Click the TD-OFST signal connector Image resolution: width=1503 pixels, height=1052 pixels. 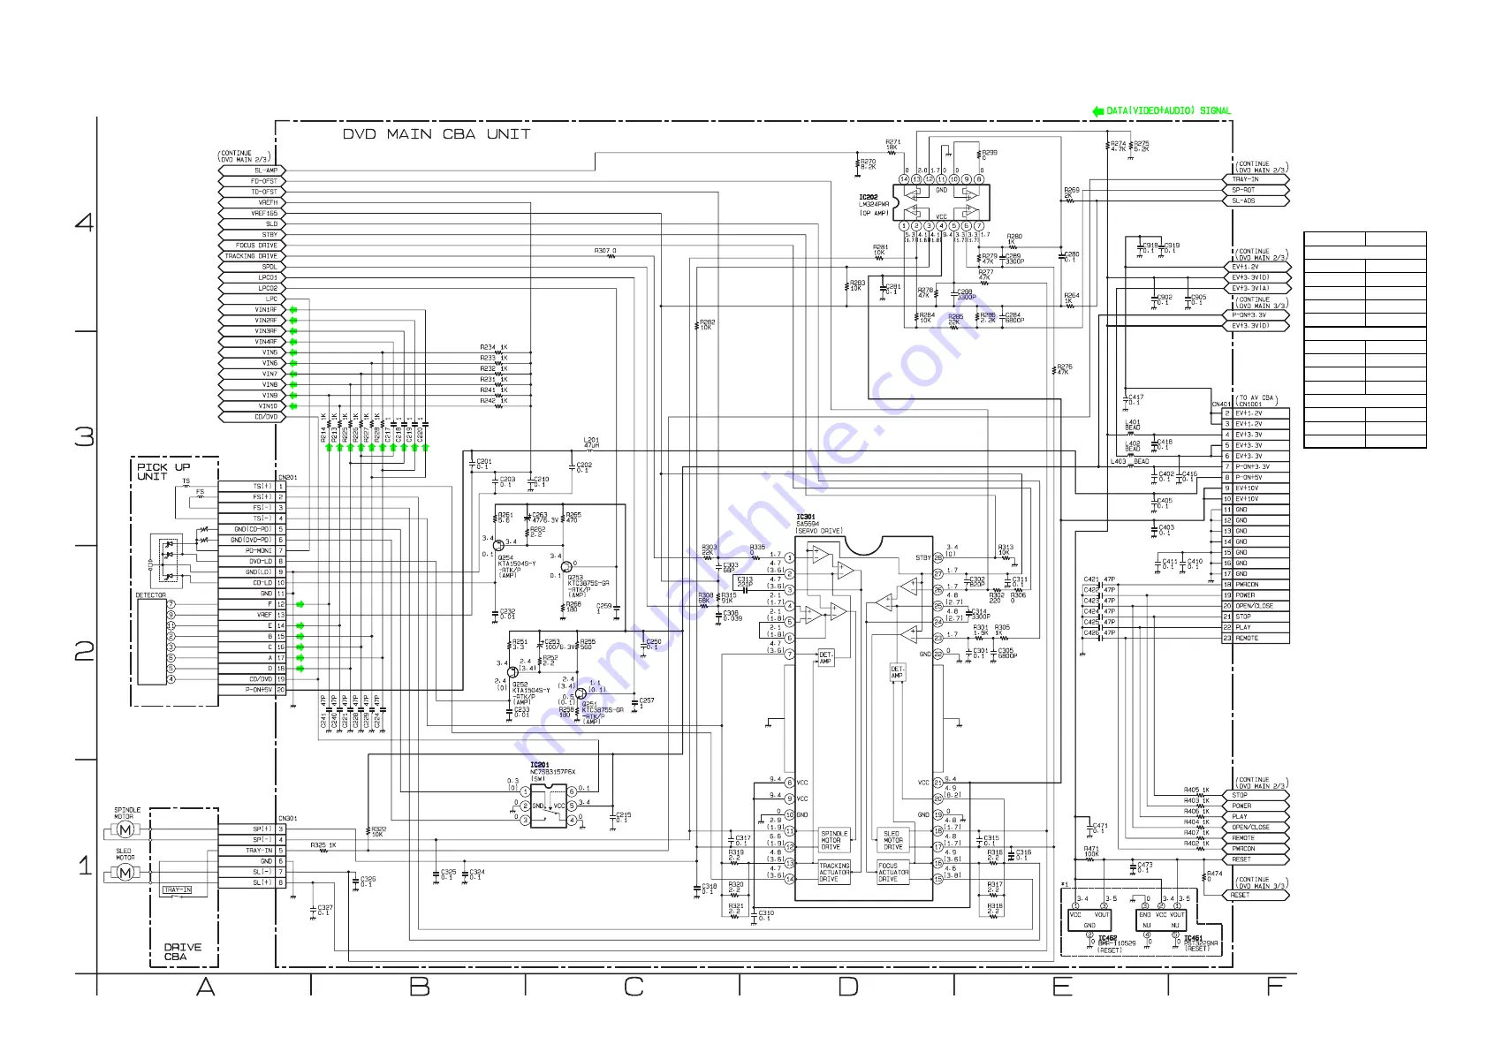[253, 192]
